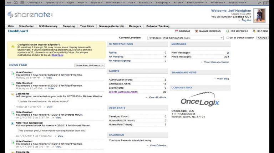Click the note icon beside Riley Freeman 1:49 PM entry

coord(12,73)
